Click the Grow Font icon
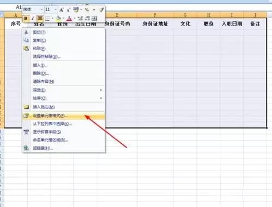Image resolution: width=272 pixels, height=207 pixels. (61, 10)
